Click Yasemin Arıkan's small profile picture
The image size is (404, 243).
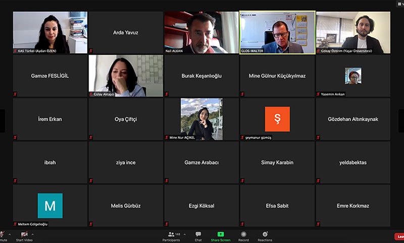pyautogui.click(x=353, y=76)
